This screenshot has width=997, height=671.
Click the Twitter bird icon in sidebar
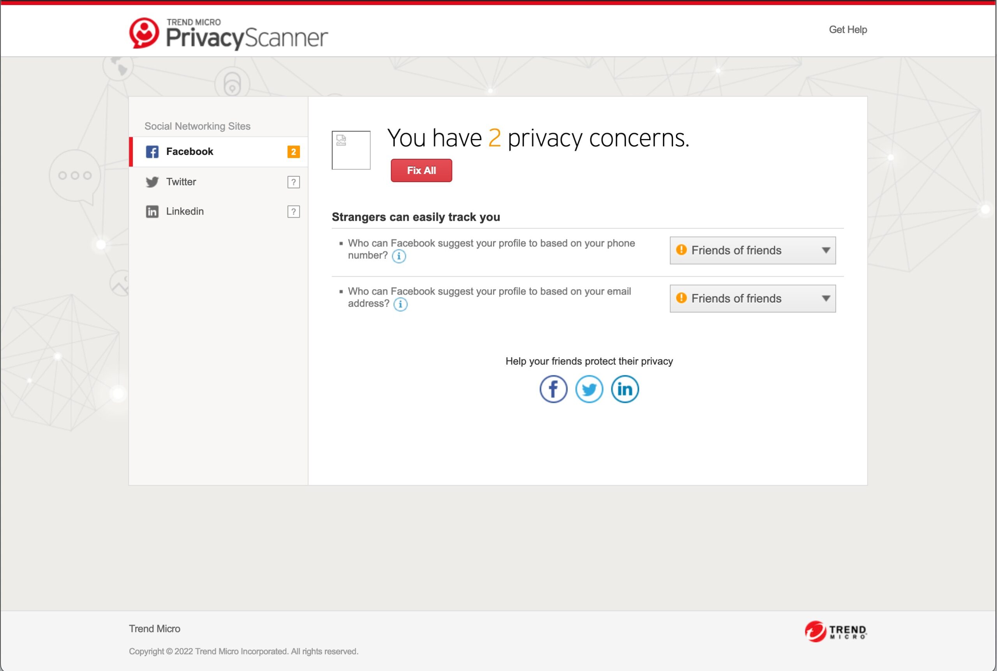(152, 182)
